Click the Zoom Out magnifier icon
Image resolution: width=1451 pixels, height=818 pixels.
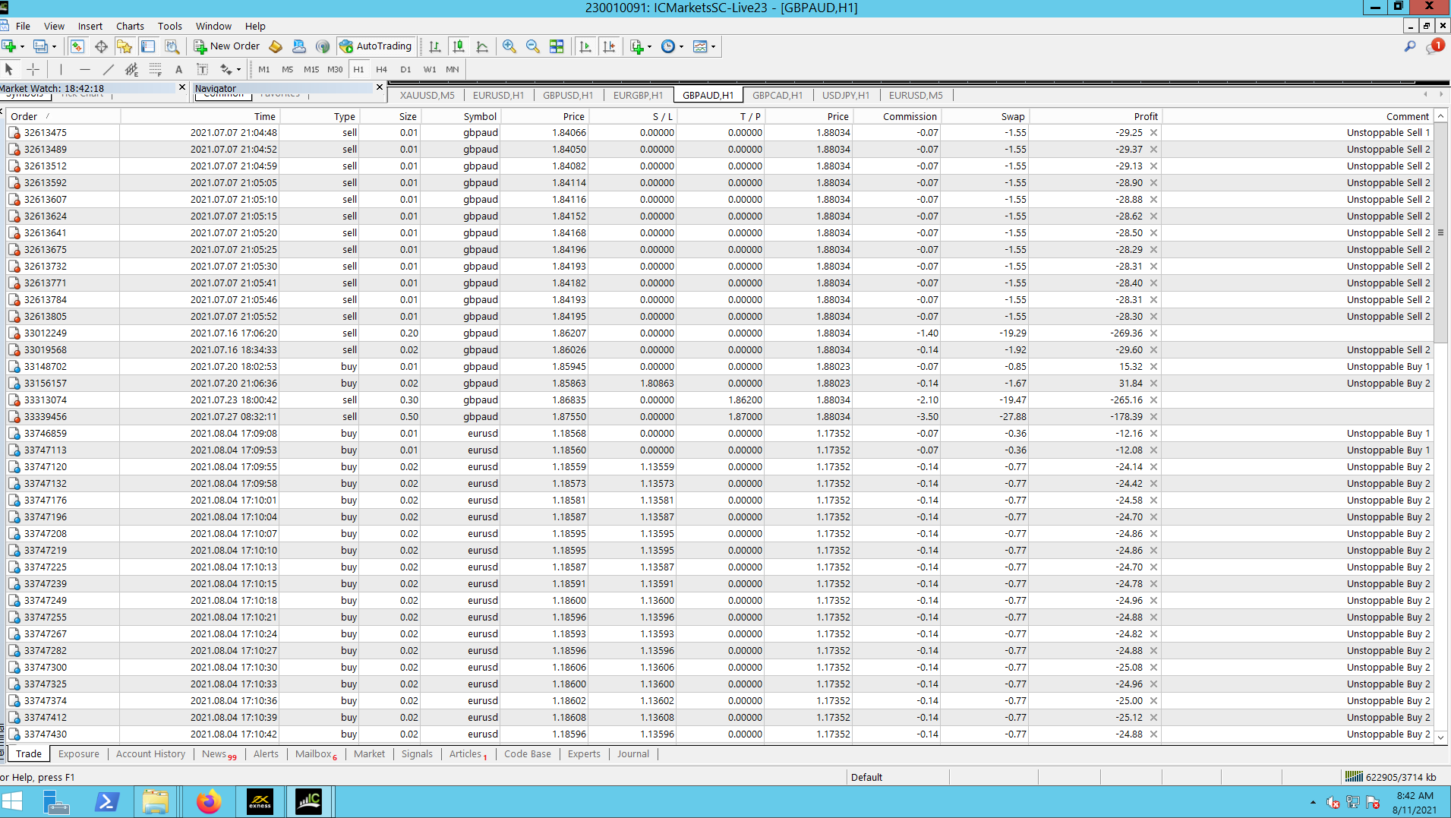click(532, 46)
